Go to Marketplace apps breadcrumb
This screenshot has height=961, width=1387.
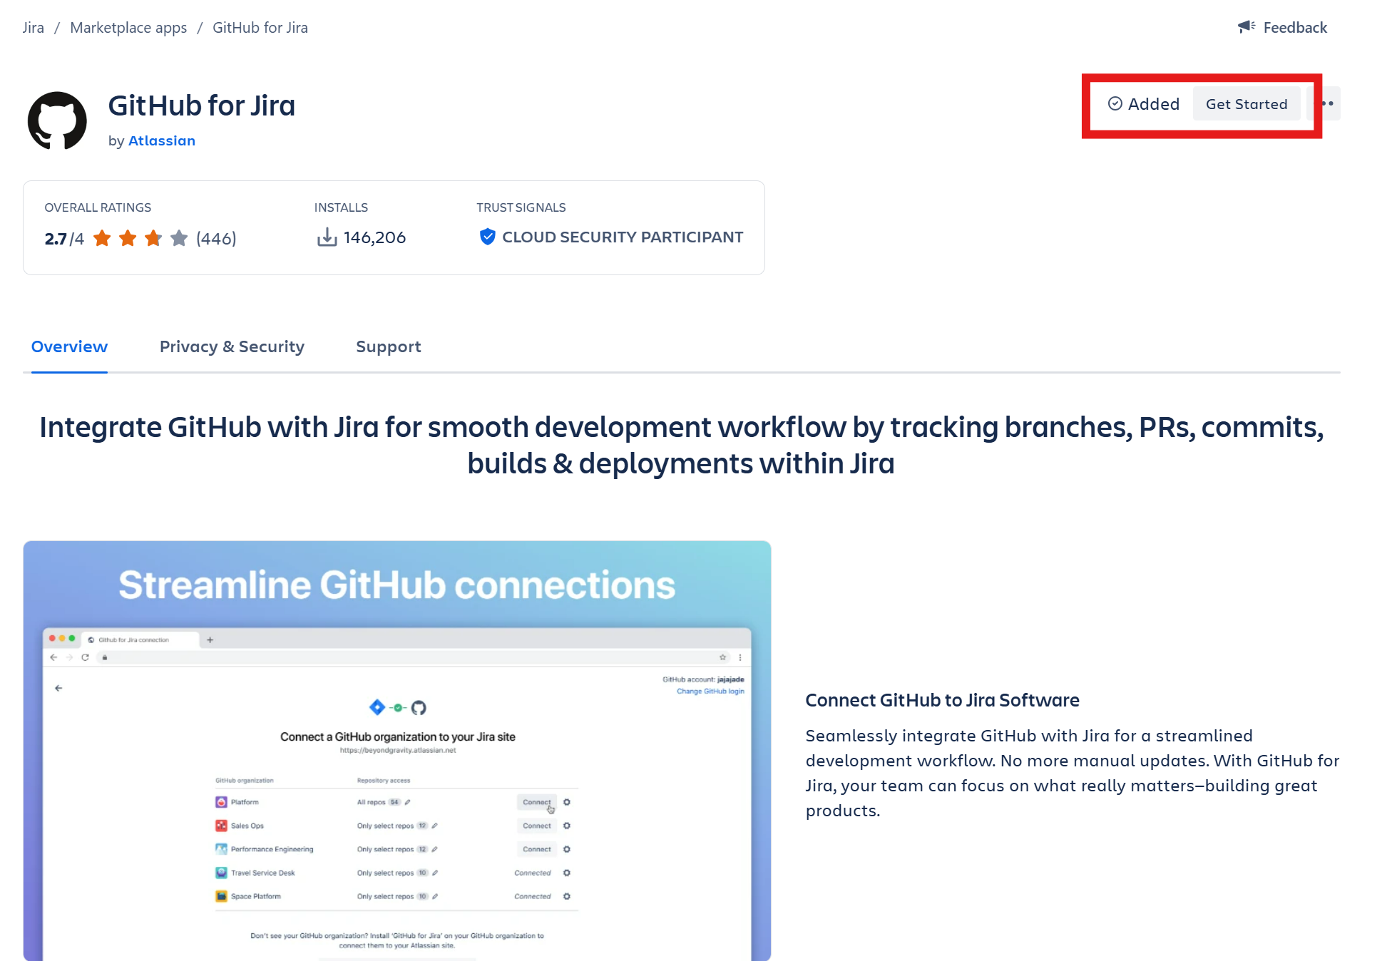(128, 28)
